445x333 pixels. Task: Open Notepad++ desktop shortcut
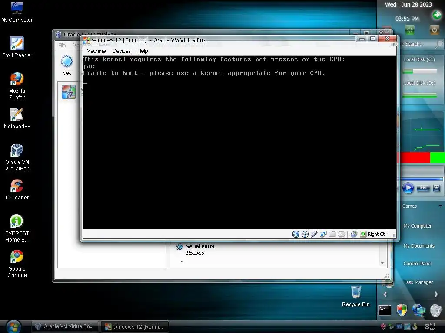point(17,118)
